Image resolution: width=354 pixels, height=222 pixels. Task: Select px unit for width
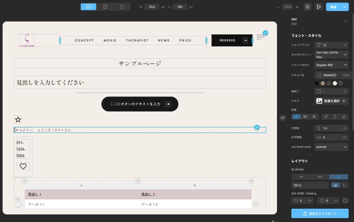[336, 185]
